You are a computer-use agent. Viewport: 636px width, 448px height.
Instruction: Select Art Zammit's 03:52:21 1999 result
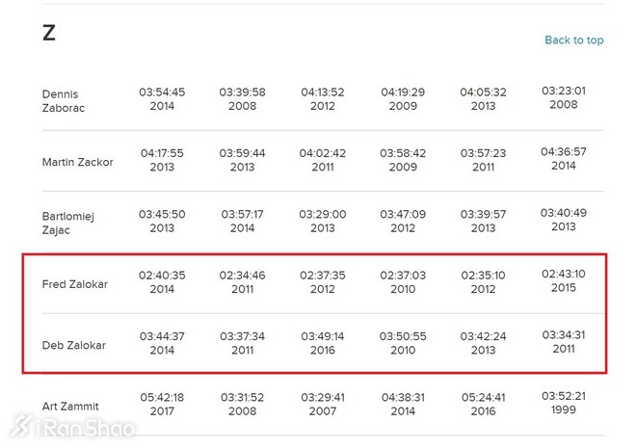click(564, 402)
